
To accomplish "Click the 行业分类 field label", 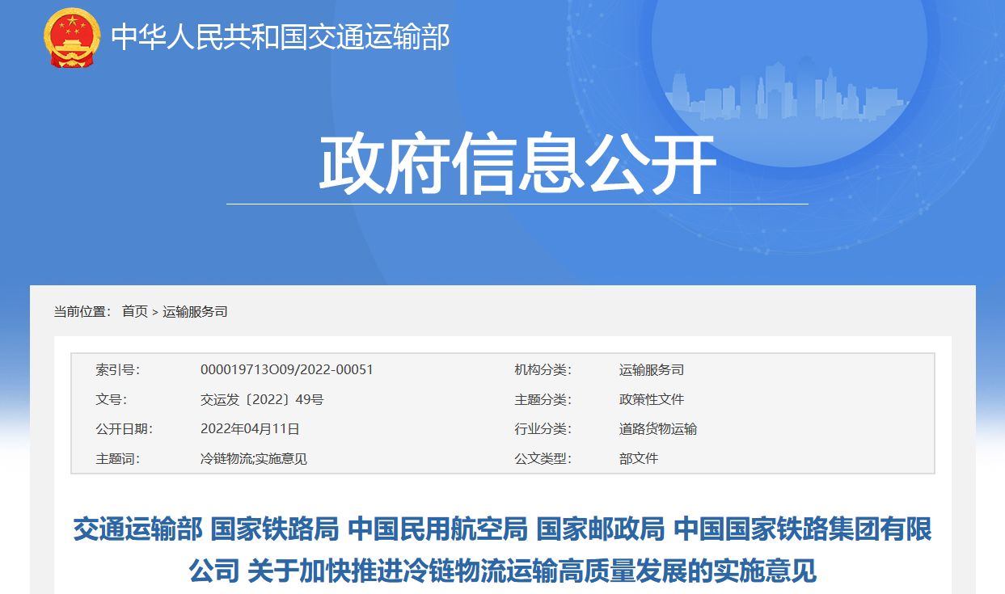I will click(x=543, y=429).
